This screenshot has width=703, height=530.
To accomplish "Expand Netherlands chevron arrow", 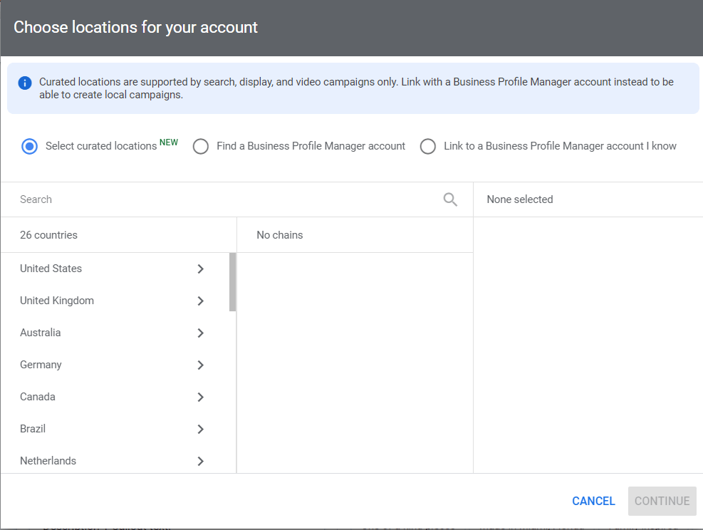I will pyautogui.click(x=200, y=461).
